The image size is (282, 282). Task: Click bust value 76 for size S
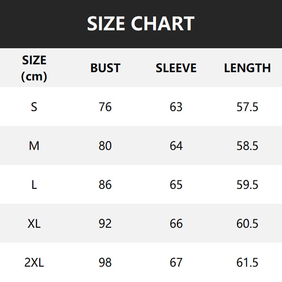click(105, 106)
